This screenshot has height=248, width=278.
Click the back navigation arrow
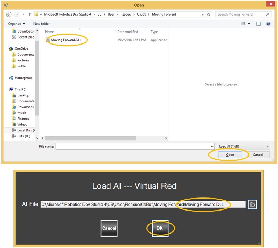point(9,14)
